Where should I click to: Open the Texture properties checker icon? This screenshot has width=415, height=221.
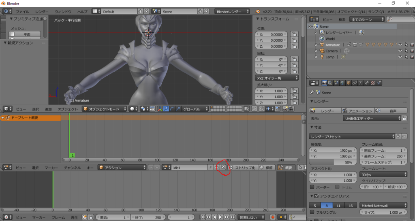(x=373, y=83)
